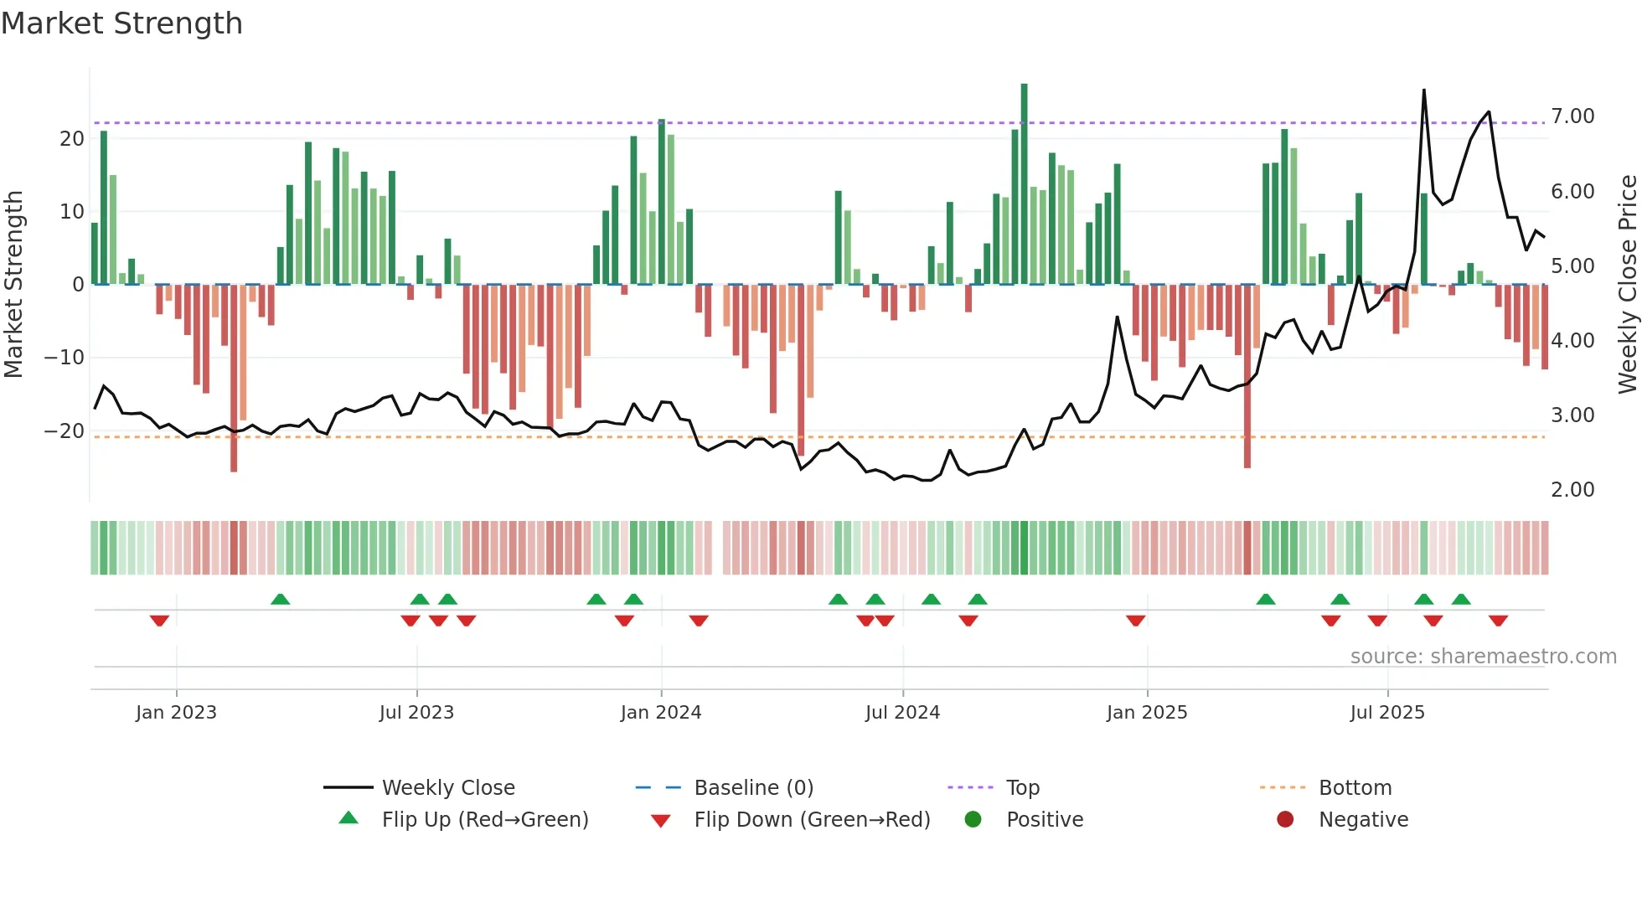Screen dimensions: 1642x923
Task: Click the Flip Up green triangle legend icon
Action: (349, 818)
